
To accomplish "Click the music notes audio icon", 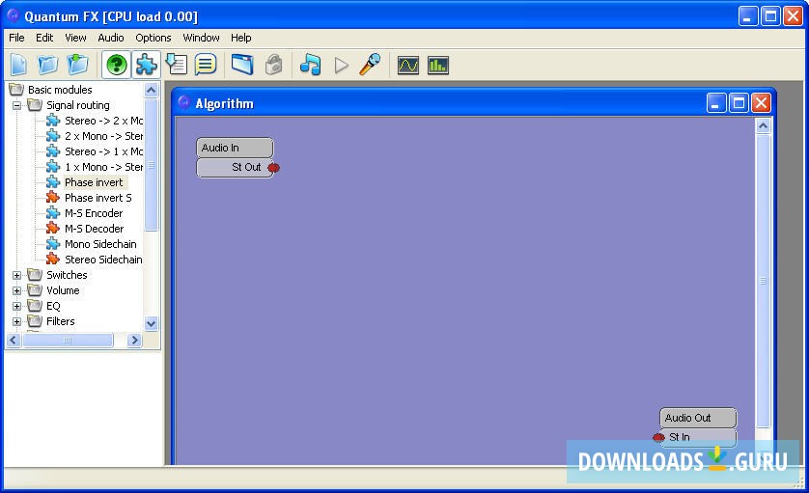I will point(311,65).
